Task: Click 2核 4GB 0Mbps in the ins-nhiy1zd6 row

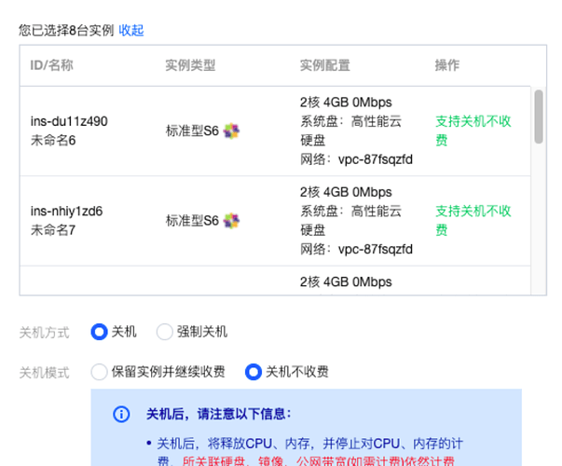Action: (x=346, y=192)
